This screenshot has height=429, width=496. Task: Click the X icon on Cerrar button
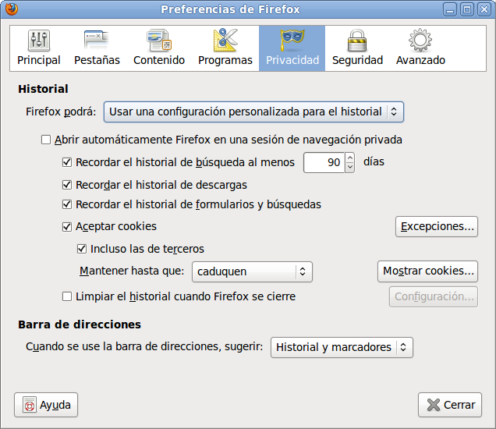pyautogui.click(x=434, y=405)
